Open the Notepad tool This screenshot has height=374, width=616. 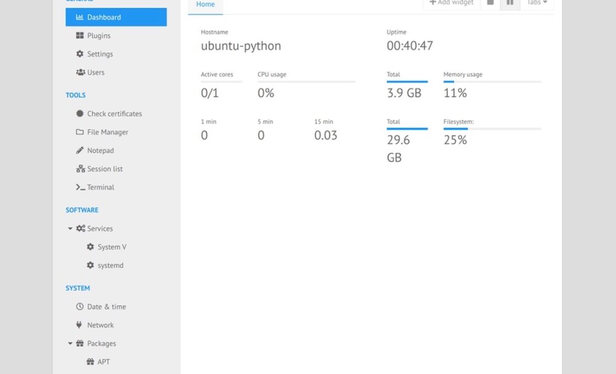tap(100, 150)
